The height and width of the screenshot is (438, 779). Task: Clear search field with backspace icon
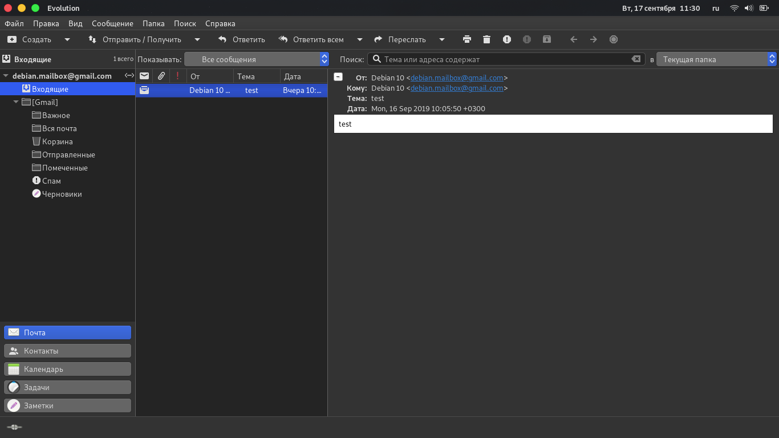(636, 59)
